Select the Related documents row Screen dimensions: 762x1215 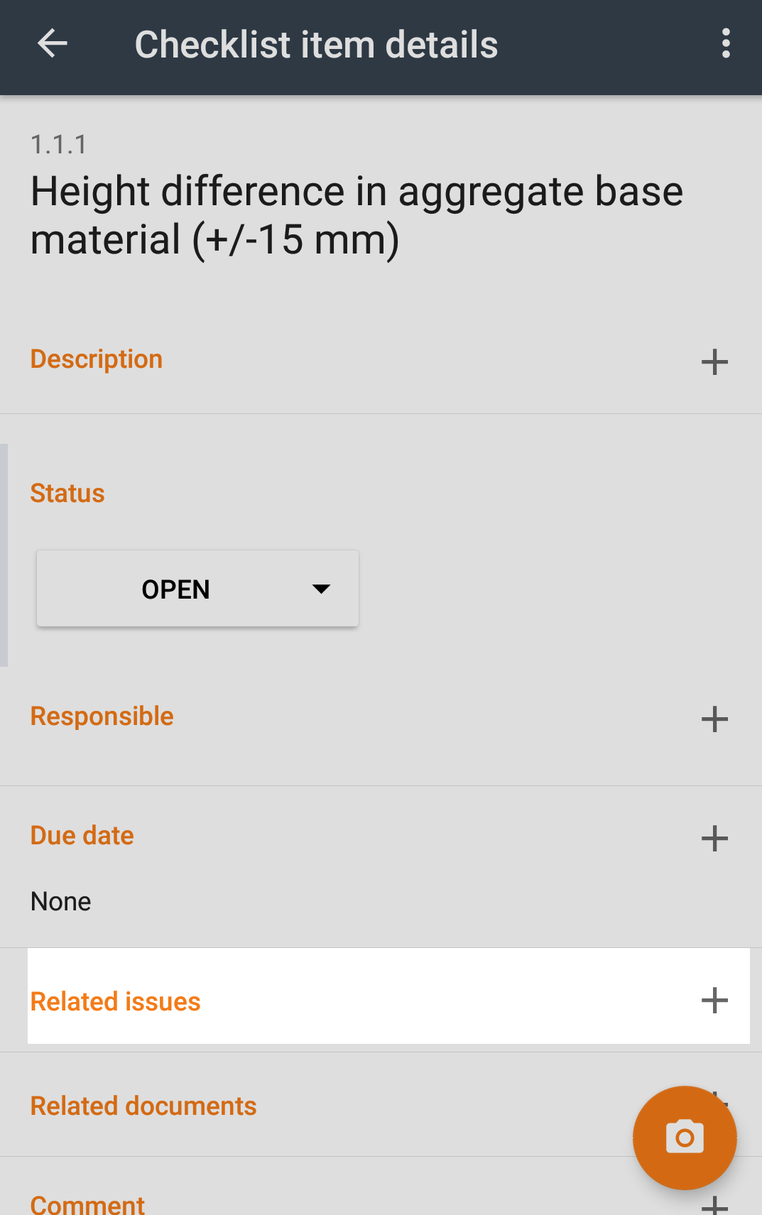(381, 1105)
